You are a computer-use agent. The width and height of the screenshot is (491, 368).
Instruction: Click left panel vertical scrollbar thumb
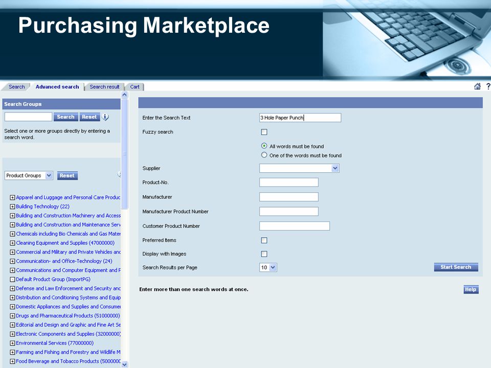coord(125,153)
